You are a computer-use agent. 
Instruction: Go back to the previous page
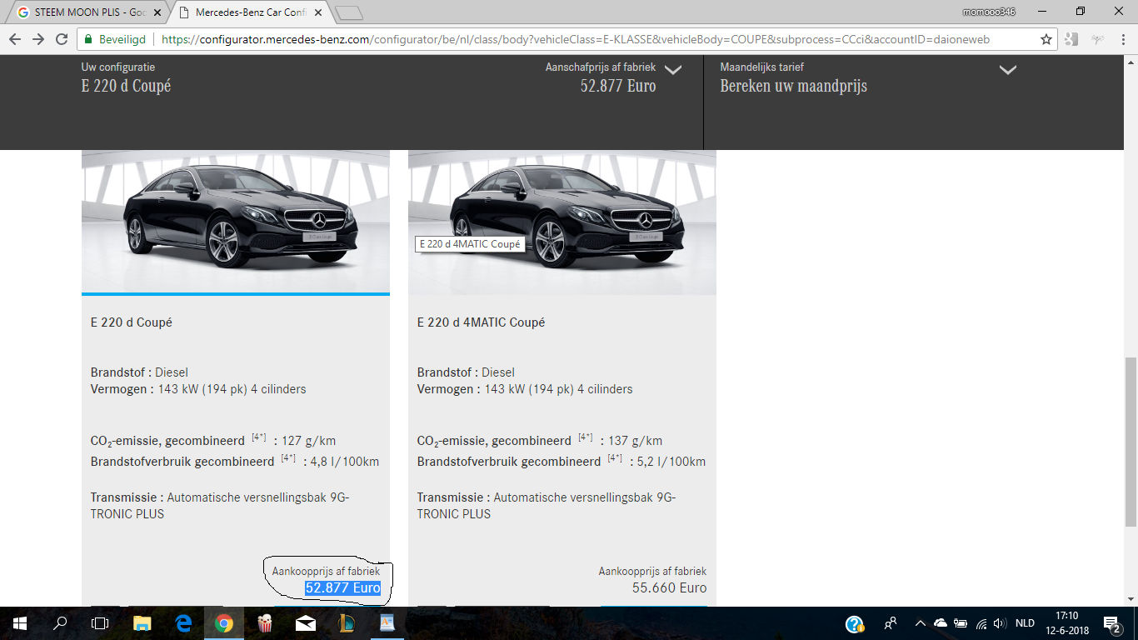[x=15, y=39]
